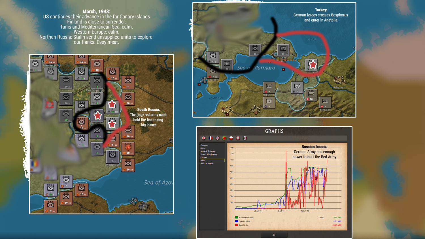Select the SEC unit at Panderma

[269, 88]
